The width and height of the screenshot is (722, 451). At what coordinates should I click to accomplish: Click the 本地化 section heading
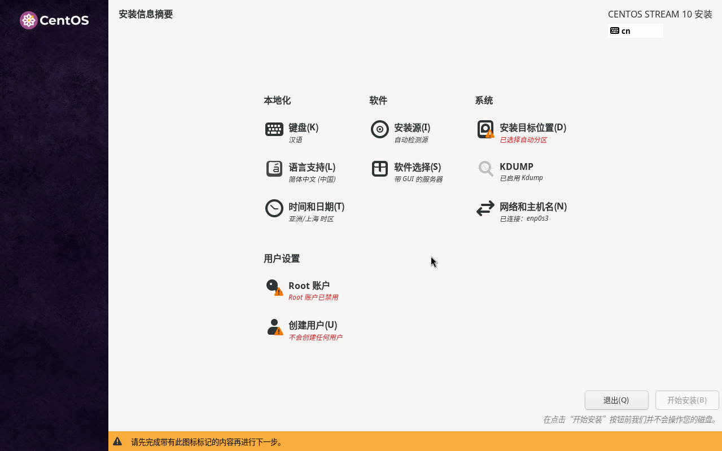(277, 100)
